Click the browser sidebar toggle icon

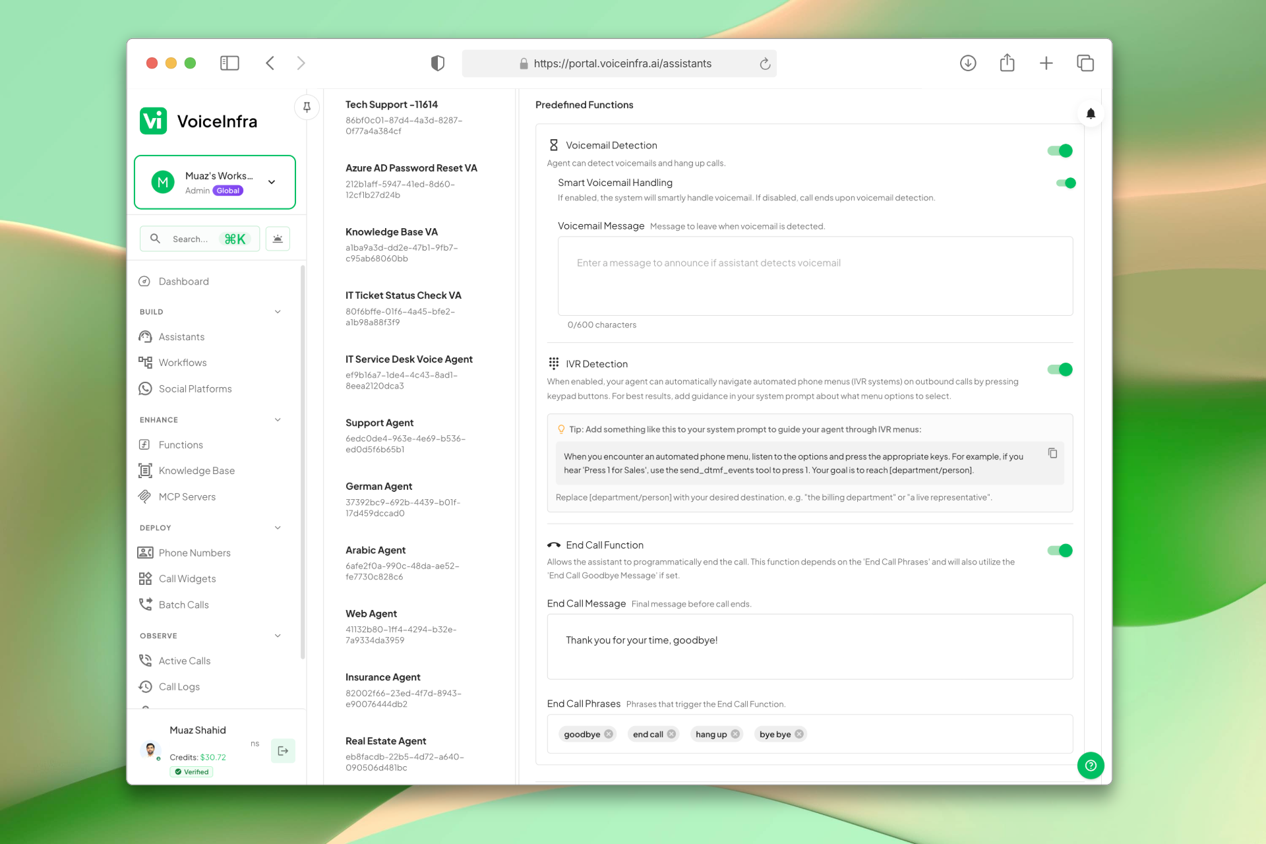229,63
